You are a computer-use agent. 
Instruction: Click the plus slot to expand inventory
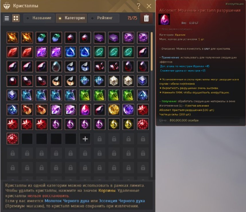(85, 139)
